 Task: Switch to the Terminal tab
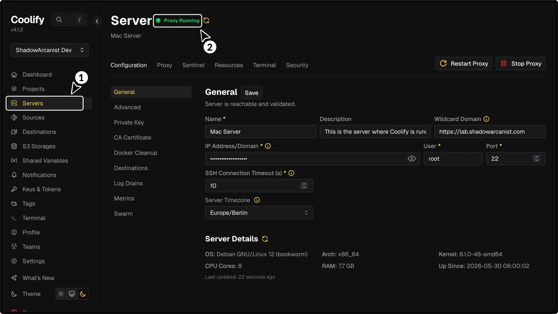264,65
